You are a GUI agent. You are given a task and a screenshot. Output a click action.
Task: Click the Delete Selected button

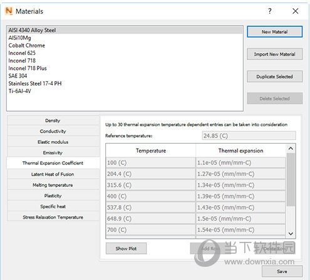[x=275, y=98]
